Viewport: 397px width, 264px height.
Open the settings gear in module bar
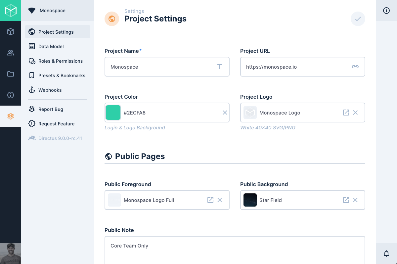(11, 116)
